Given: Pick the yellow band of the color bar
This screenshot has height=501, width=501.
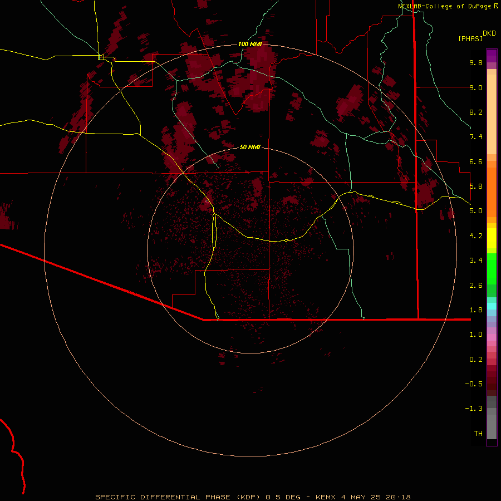Looking at the screenshot, I should pos(492,238).
